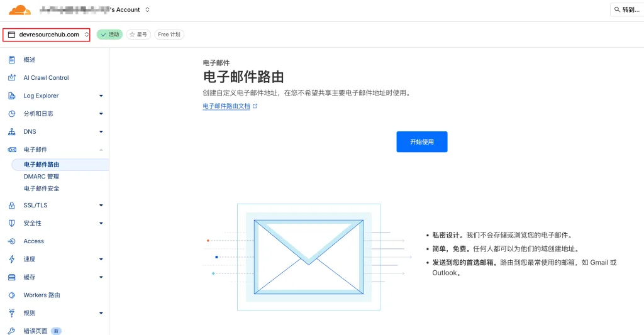Open the 电子邮件路由文档 link

[x=226, y=106]
